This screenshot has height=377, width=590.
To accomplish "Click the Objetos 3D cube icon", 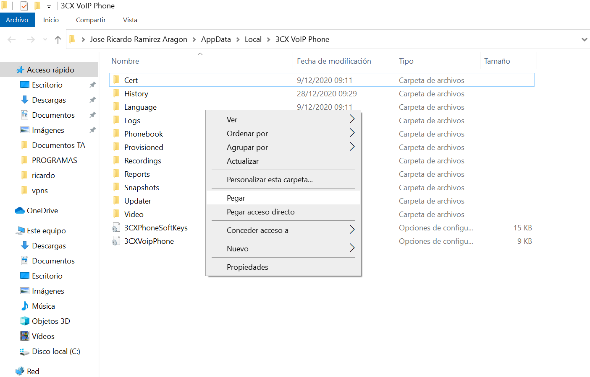I will pyautogui.click(x=25, y=321).
